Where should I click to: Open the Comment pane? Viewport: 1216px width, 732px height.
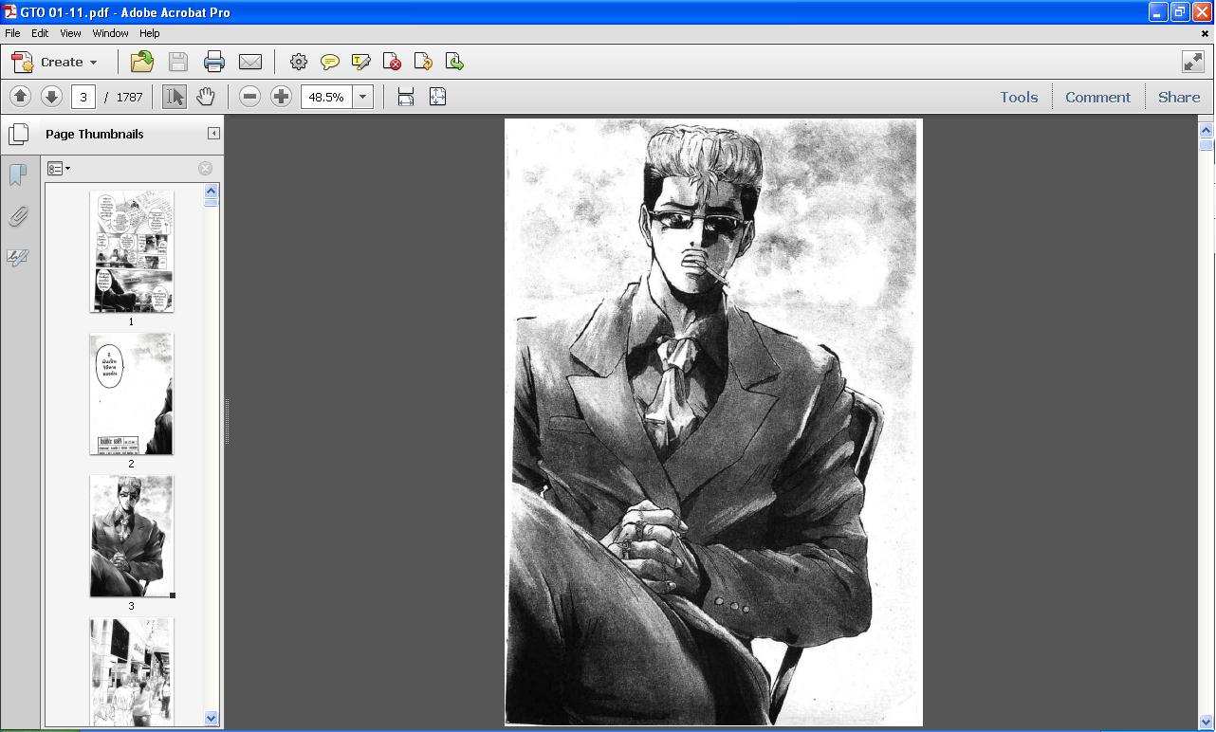[x=1097, y=97]
